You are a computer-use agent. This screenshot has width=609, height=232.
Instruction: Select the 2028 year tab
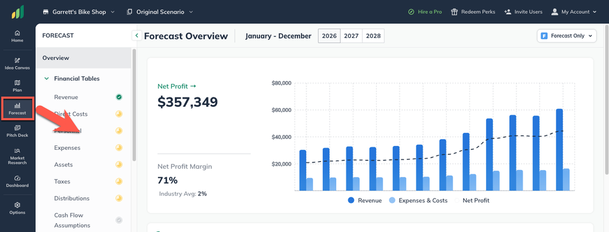pos(373,36)
